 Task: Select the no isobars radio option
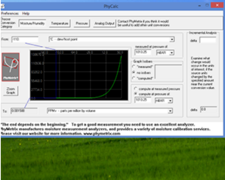[x=134, y=73]
